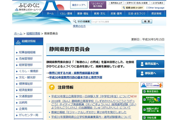Switch to Other language

click(x=156, y=8)
